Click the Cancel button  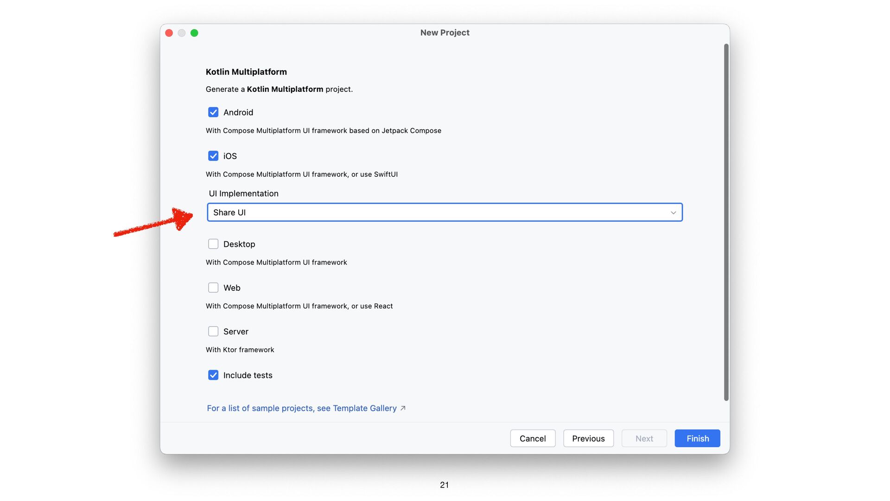(533, 438)
